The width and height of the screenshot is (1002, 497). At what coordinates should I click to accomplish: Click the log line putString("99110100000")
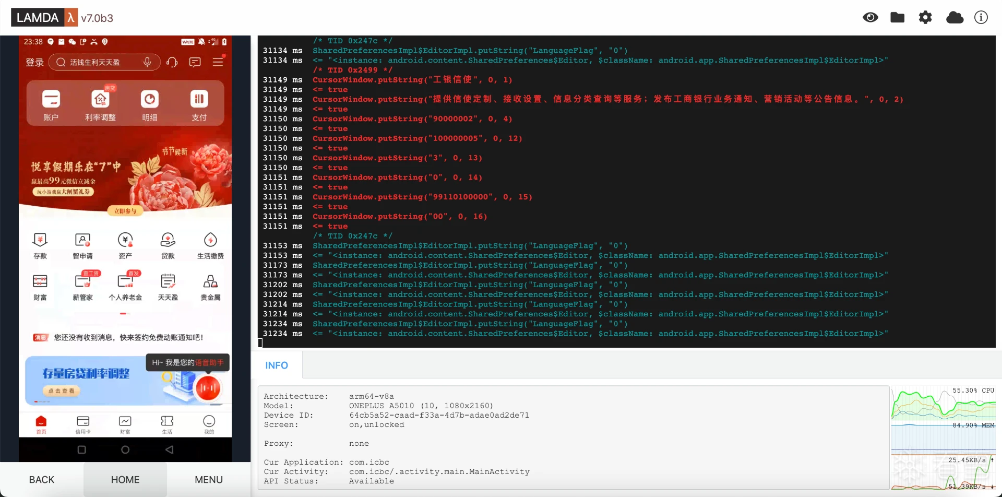tap(422, 197)
